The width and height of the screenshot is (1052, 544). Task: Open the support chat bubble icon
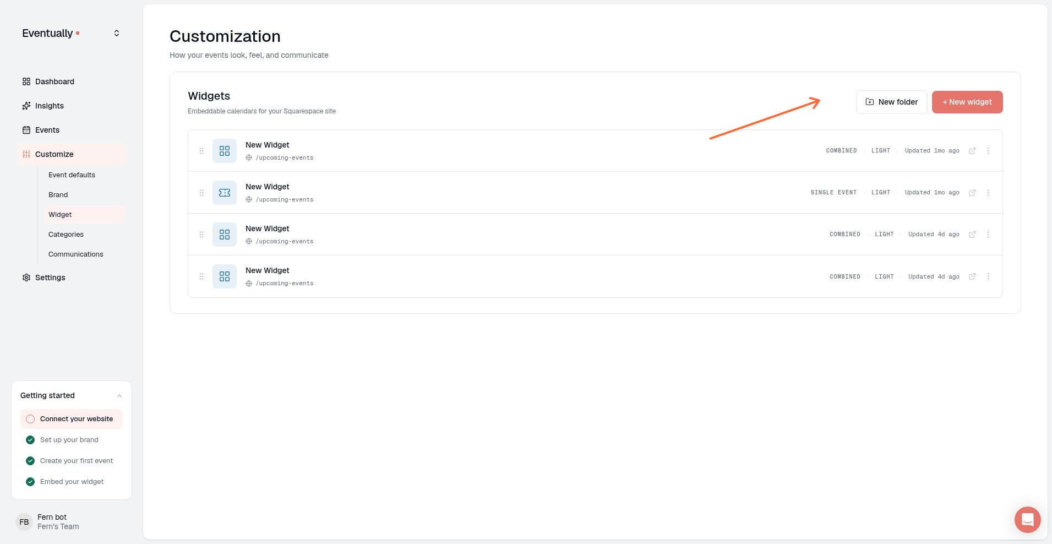1027,519
